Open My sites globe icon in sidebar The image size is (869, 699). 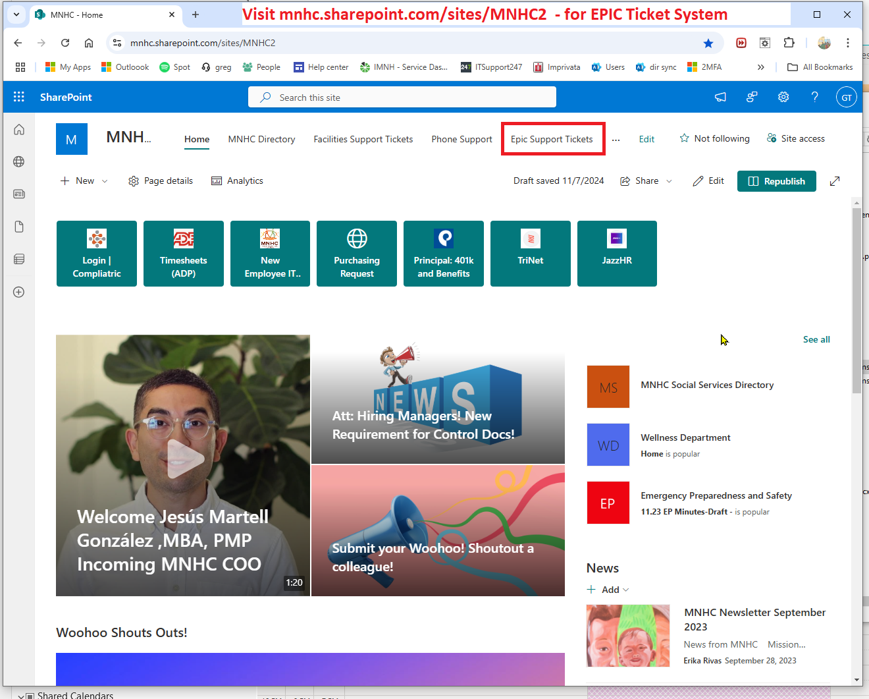(x=19, y=161)
